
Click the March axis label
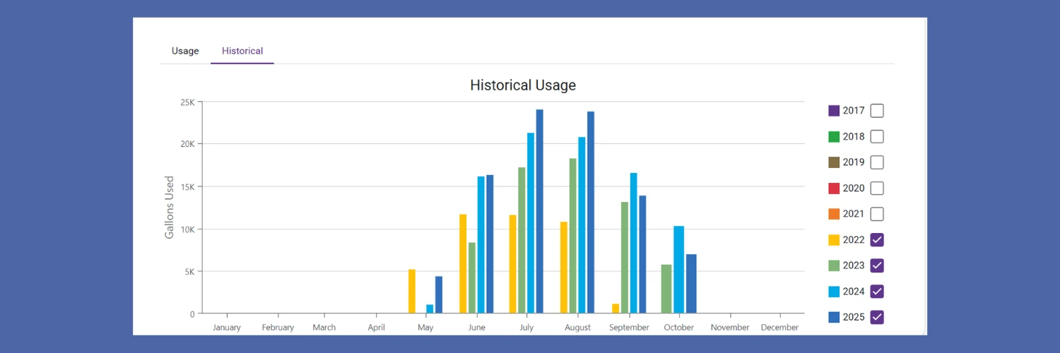pos(324,328)
